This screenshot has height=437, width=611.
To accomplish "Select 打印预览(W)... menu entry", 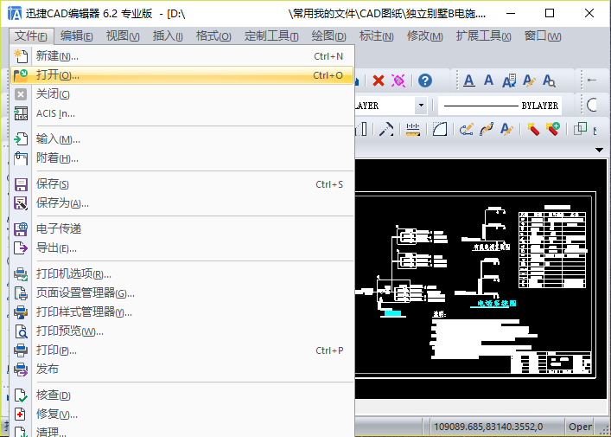I will click(x=182, y=331).
